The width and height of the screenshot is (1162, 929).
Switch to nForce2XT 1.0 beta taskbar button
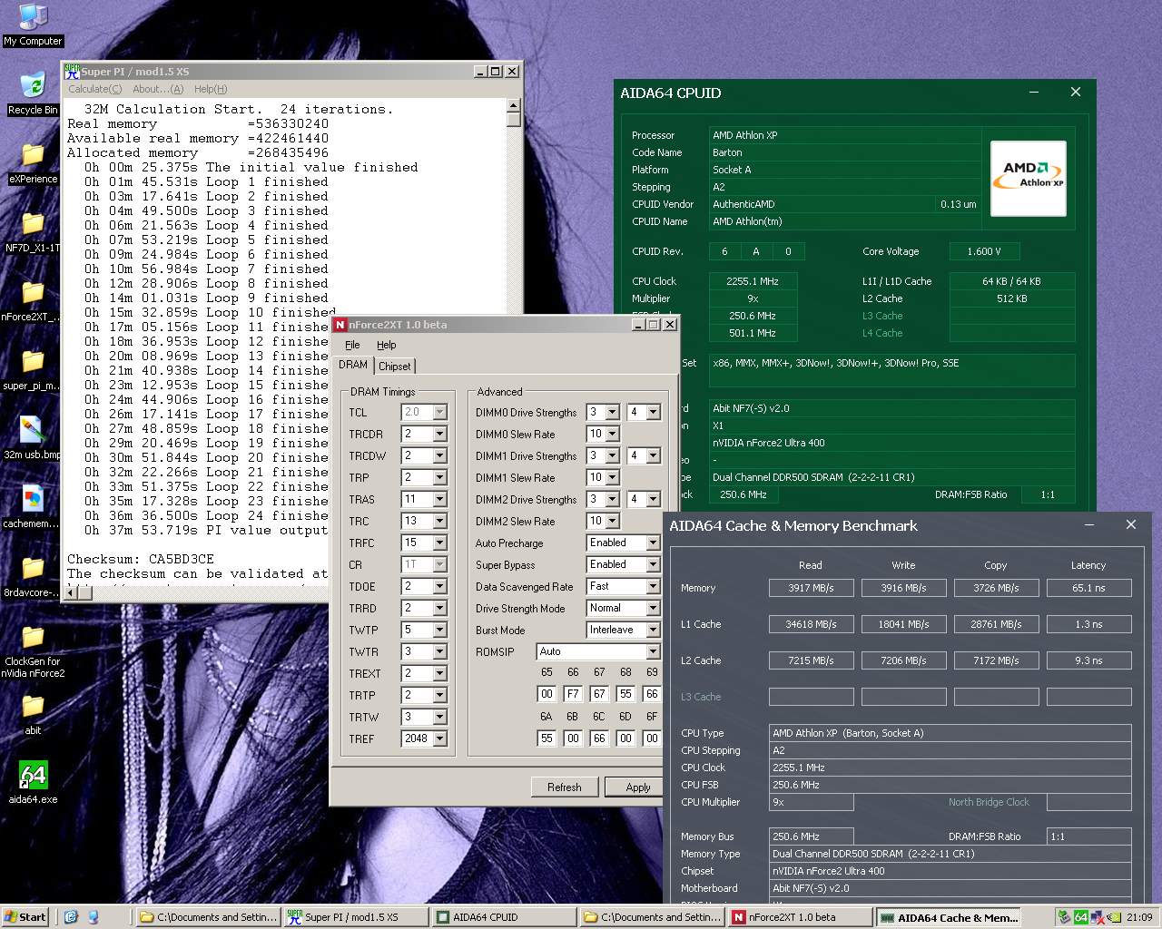[x=799, y=917]
